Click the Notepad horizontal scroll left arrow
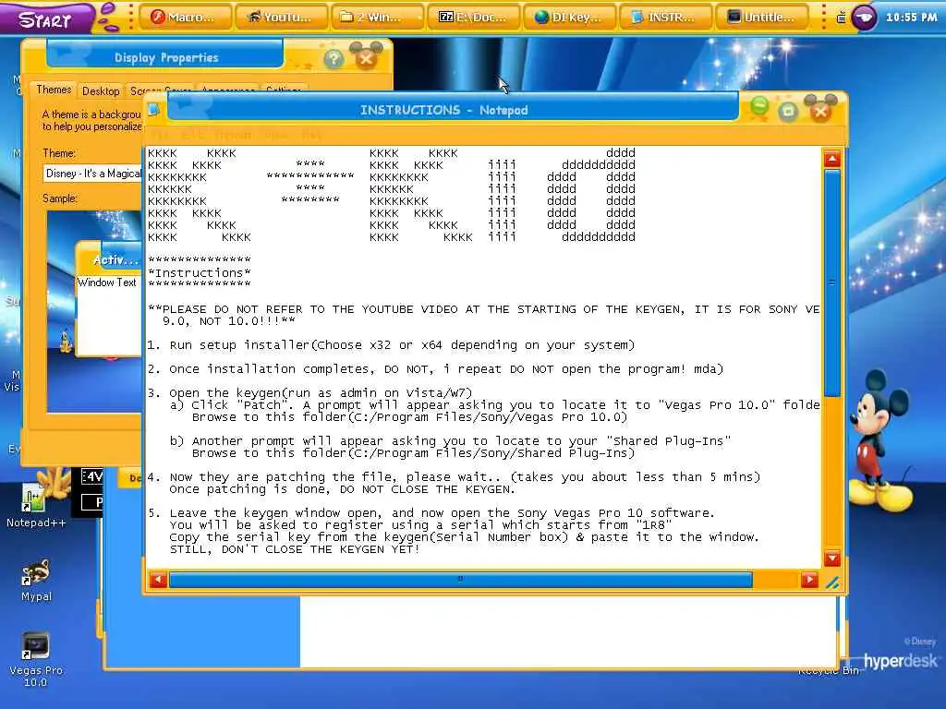 158,580
